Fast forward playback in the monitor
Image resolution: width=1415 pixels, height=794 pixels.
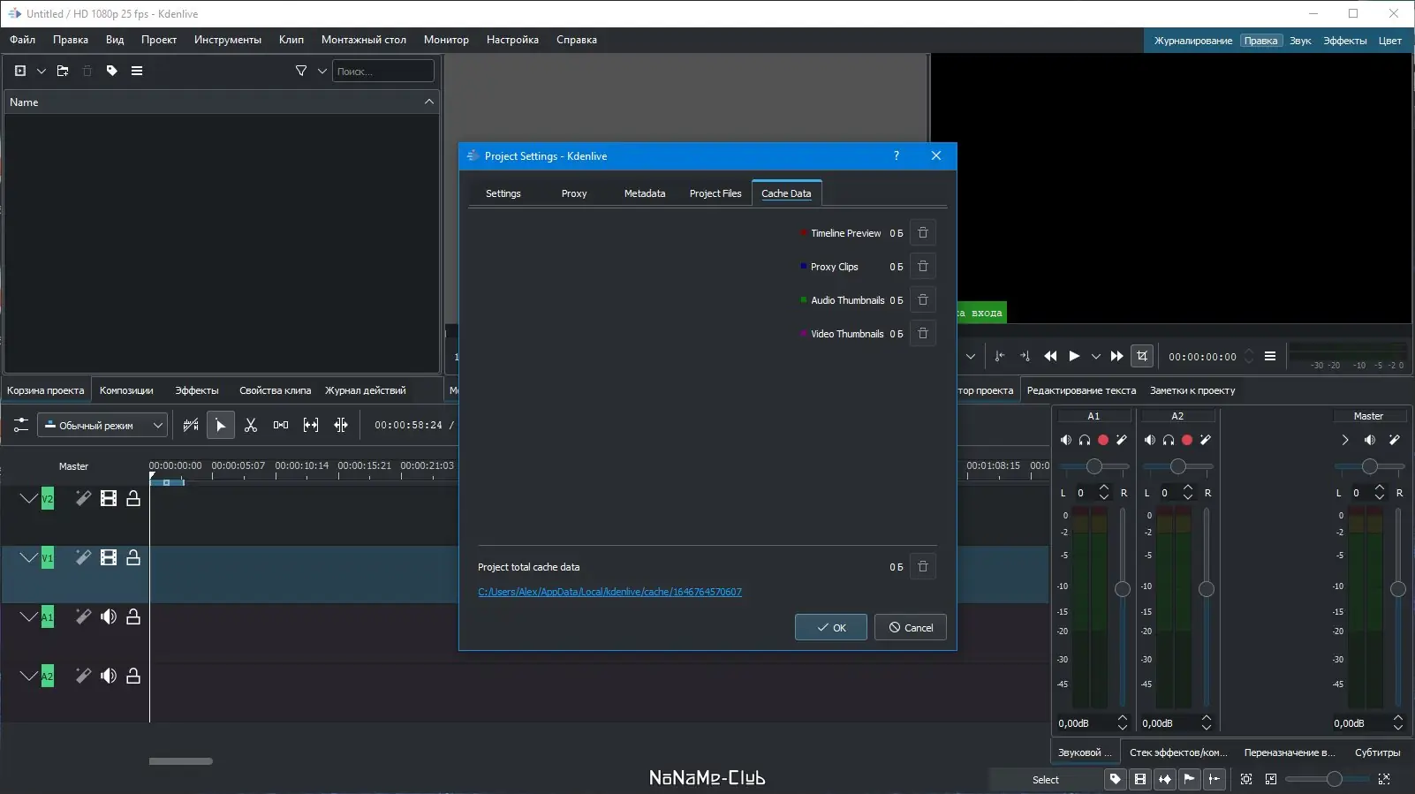click(x=1117, y=356)
